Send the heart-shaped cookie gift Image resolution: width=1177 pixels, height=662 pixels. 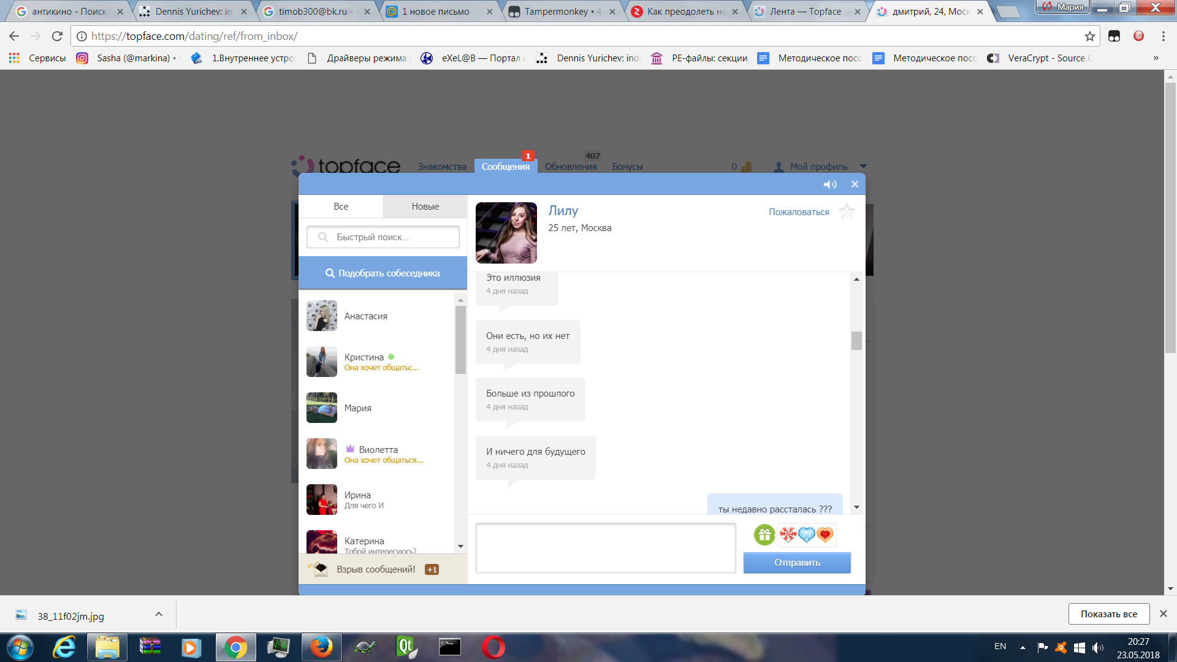pyautogui.click(x=825, y=535)
